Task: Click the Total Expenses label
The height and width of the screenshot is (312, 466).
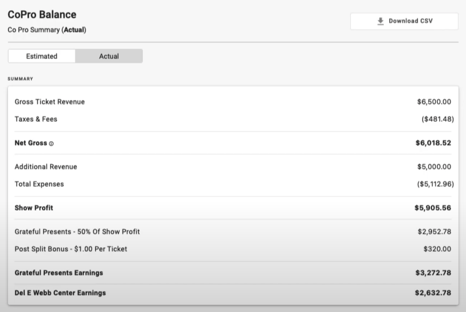Action: click(39, 184)
